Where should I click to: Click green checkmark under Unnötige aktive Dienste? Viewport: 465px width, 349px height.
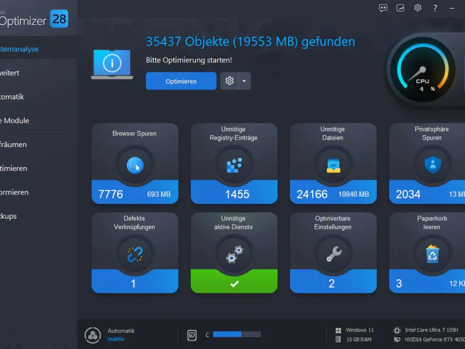tap(234, 284)
